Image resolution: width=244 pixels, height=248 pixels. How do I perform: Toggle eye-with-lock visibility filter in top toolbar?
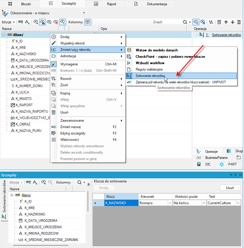coord(43,22)
